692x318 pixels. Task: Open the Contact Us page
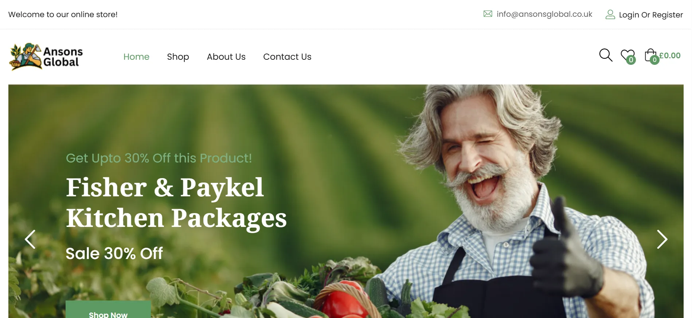[287, 57]
